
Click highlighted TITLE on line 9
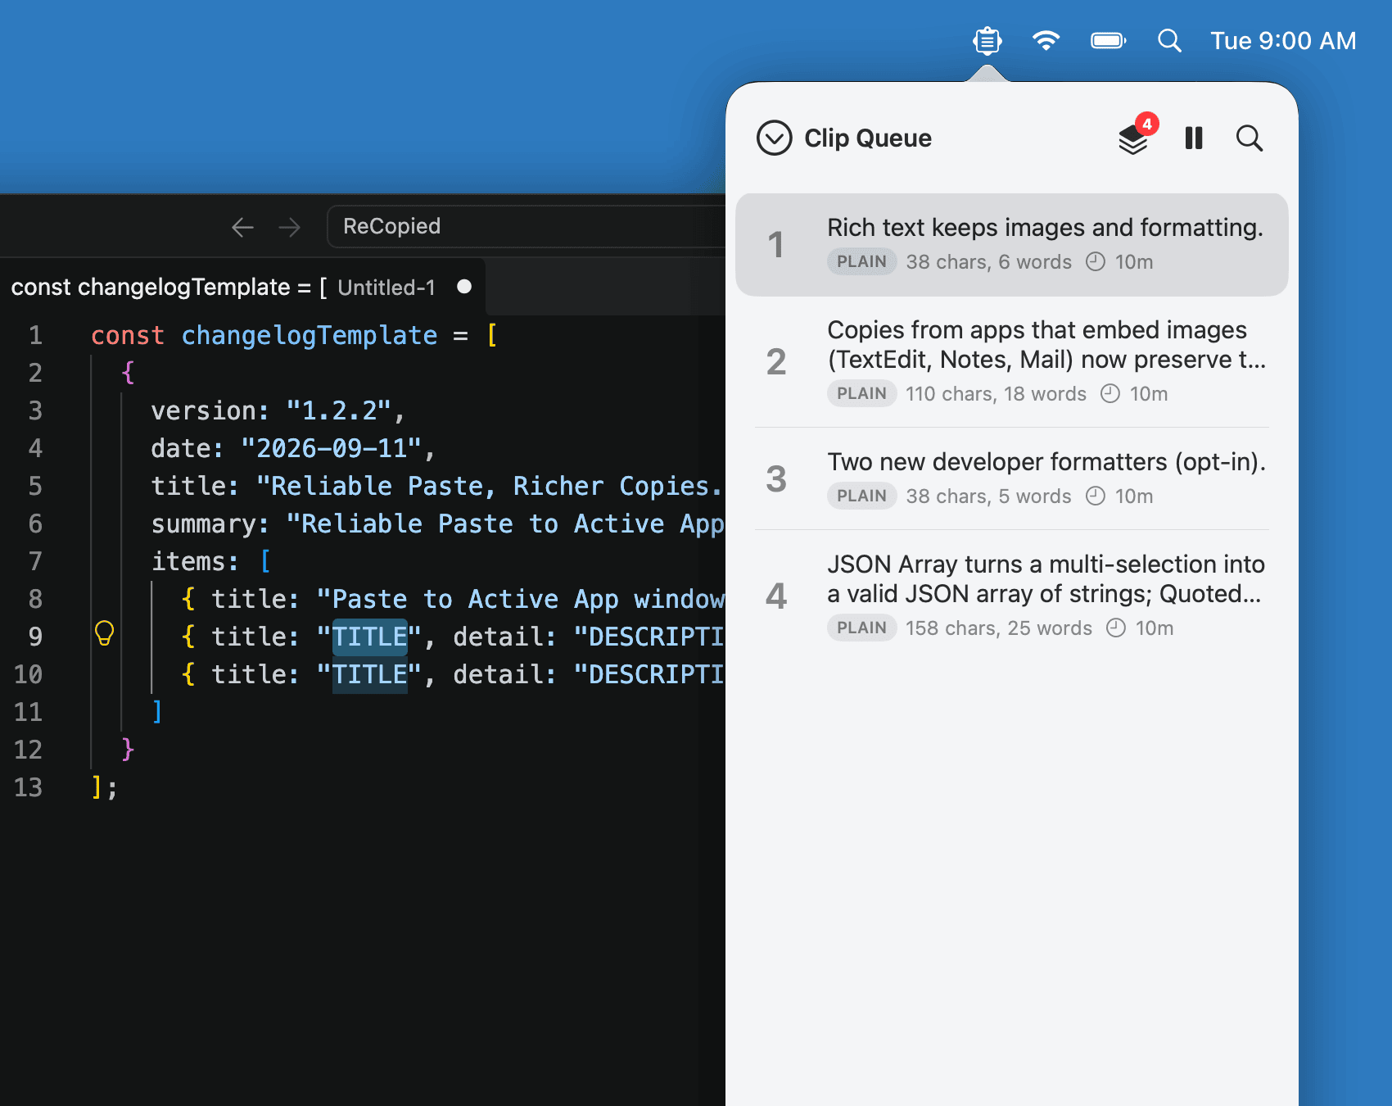pos(370,637)
